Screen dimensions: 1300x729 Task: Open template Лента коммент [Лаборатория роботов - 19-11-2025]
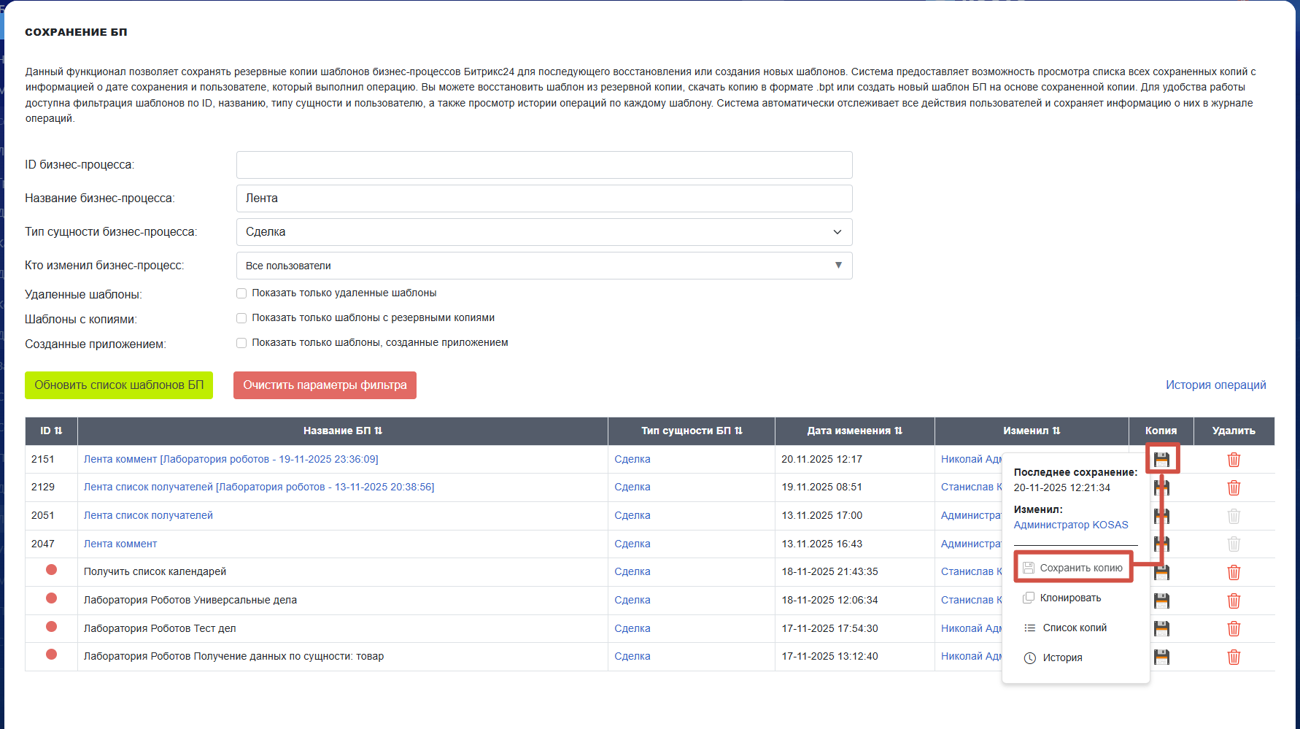231,459
